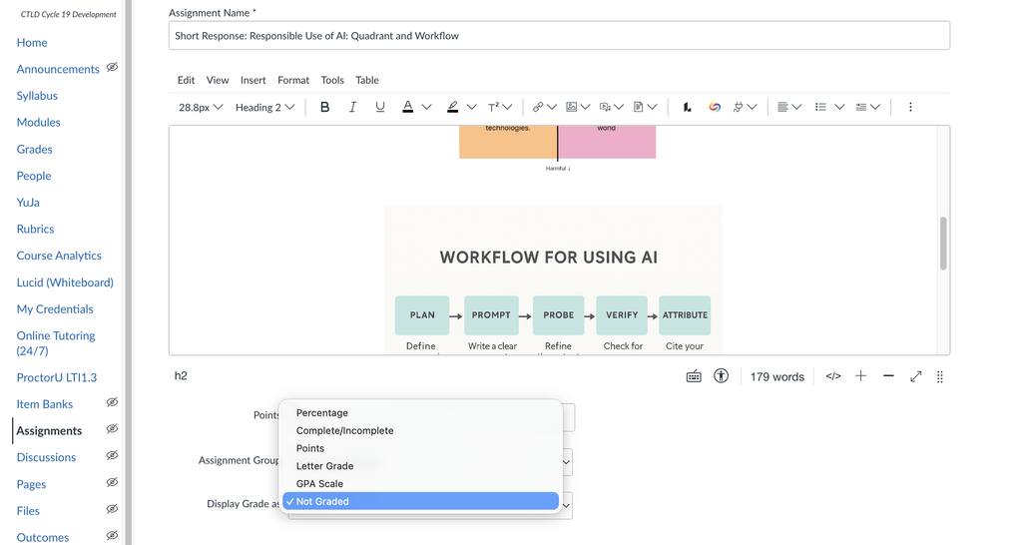Image resolution: width=1022 pixels, height=545 pixels.
Task: Toggle italic formatting
Action: point(352,107)
